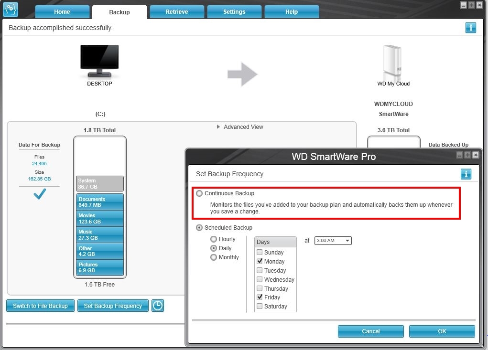Open the Home tab
Screen dimensions: 488x350
click(62, 12)
